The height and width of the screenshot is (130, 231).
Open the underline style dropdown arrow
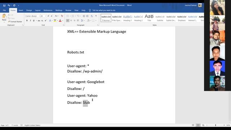click(36, 21)
